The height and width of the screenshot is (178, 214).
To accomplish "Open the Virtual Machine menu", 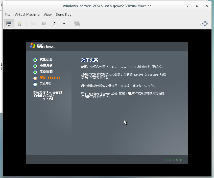I will coord(27,14).
